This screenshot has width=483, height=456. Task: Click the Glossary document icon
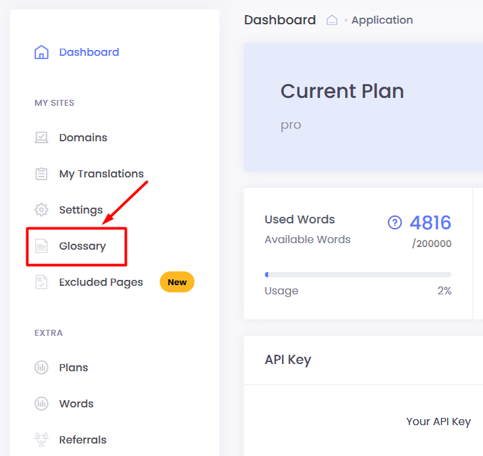41,246
